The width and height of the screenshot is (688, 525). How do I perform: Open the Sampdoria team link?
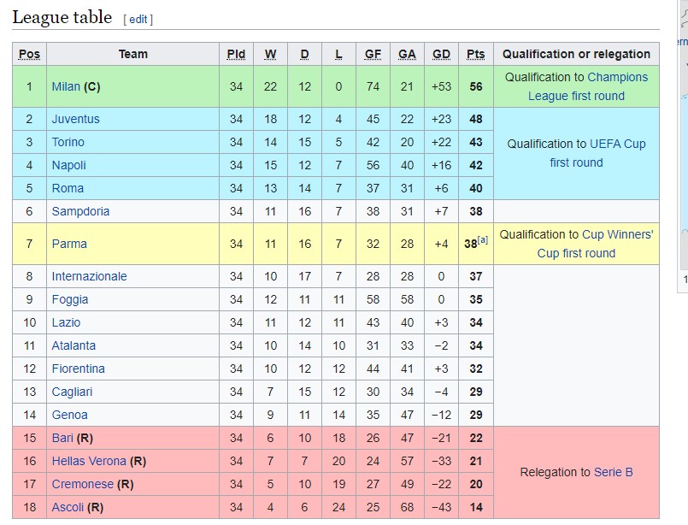click(x=80, y=211)
